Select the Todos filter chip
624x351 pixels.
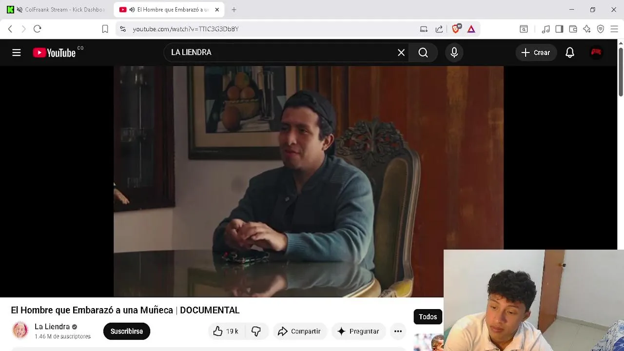(428, 317)
